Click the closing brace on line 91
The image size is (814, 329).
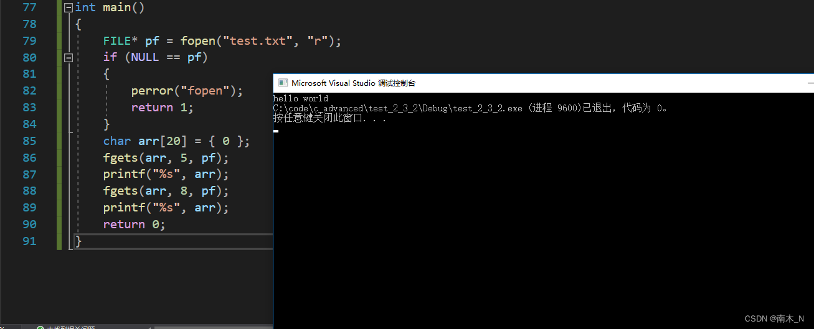[x=78, y=241]
